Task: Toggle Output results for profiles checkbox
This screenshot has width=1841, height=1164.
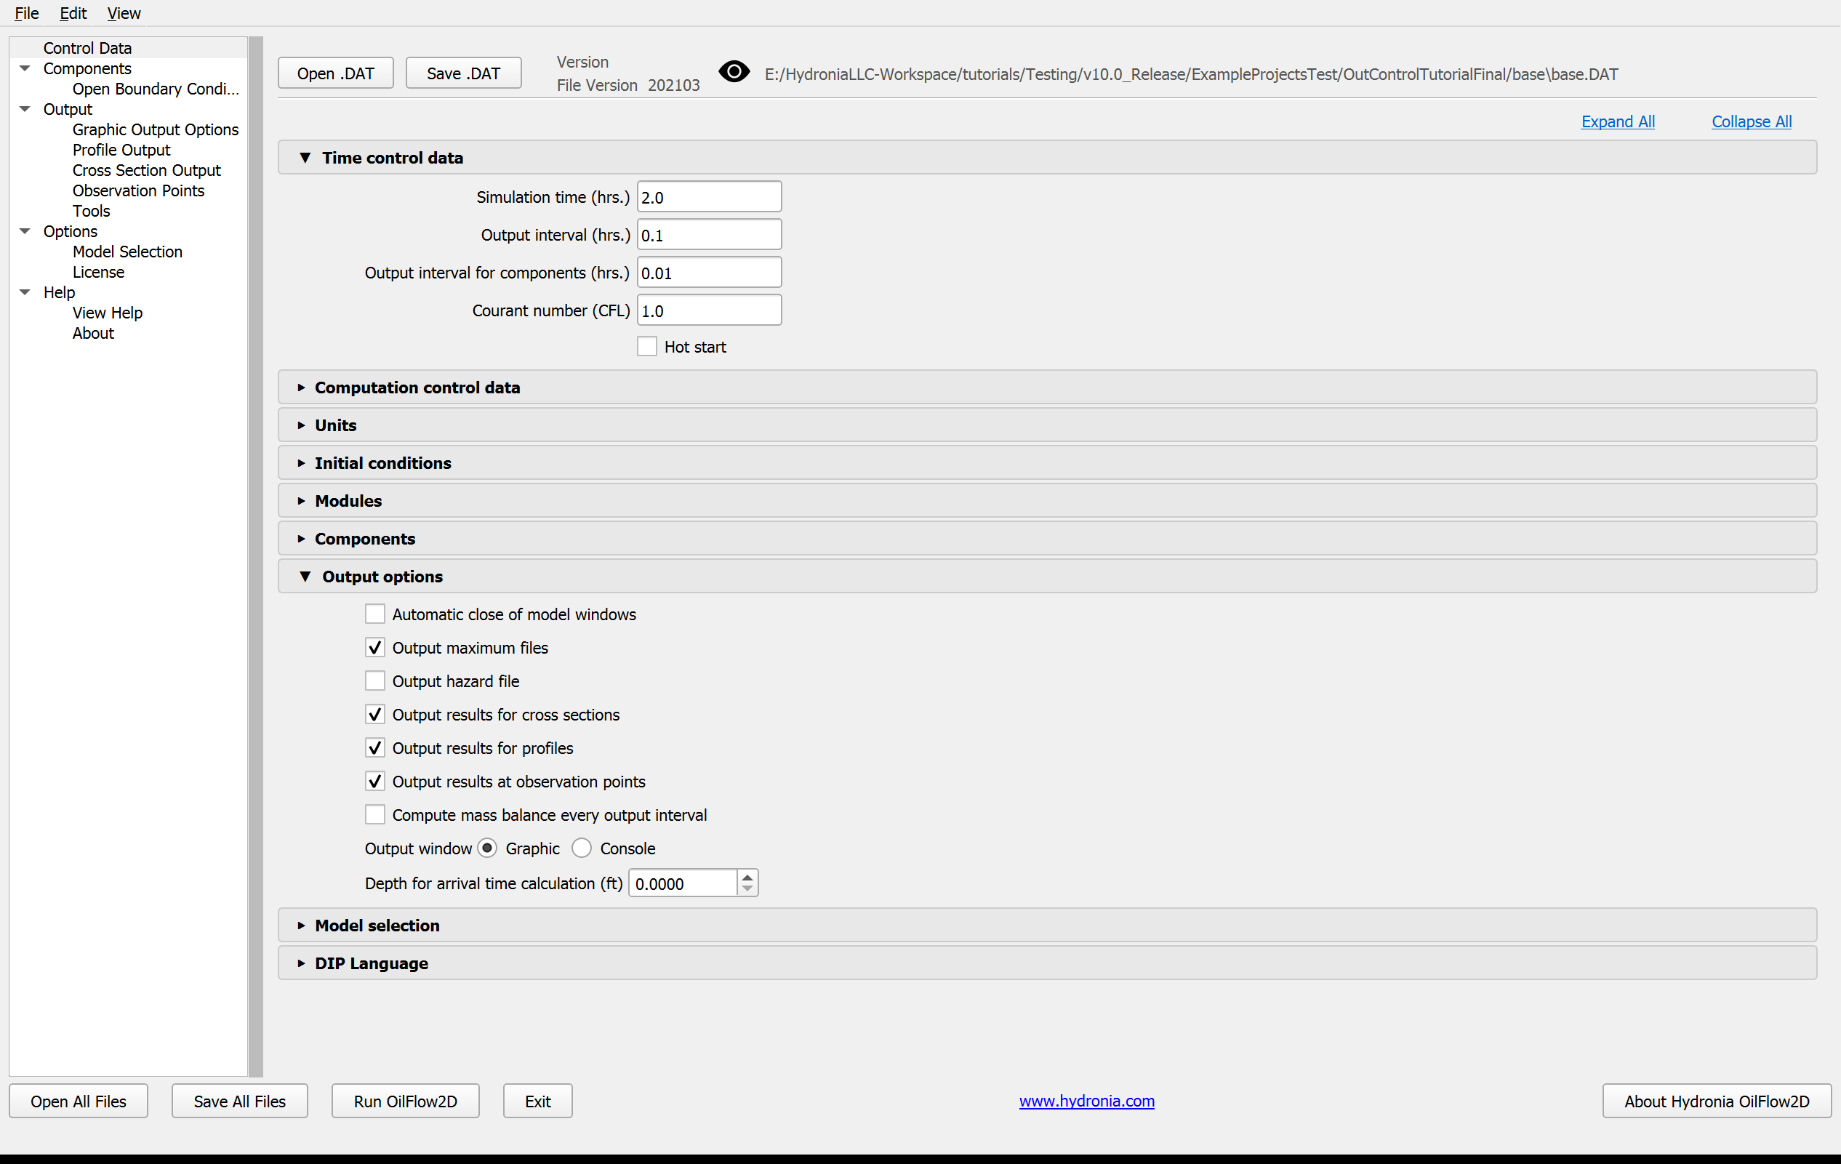Action: [x=374, y=748]
